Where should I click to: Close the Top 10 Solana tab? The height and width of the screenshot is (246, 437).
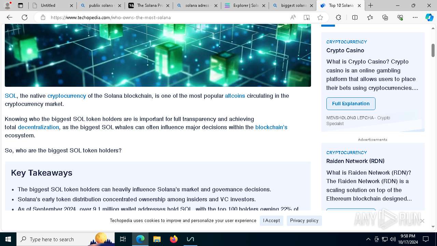359,5
